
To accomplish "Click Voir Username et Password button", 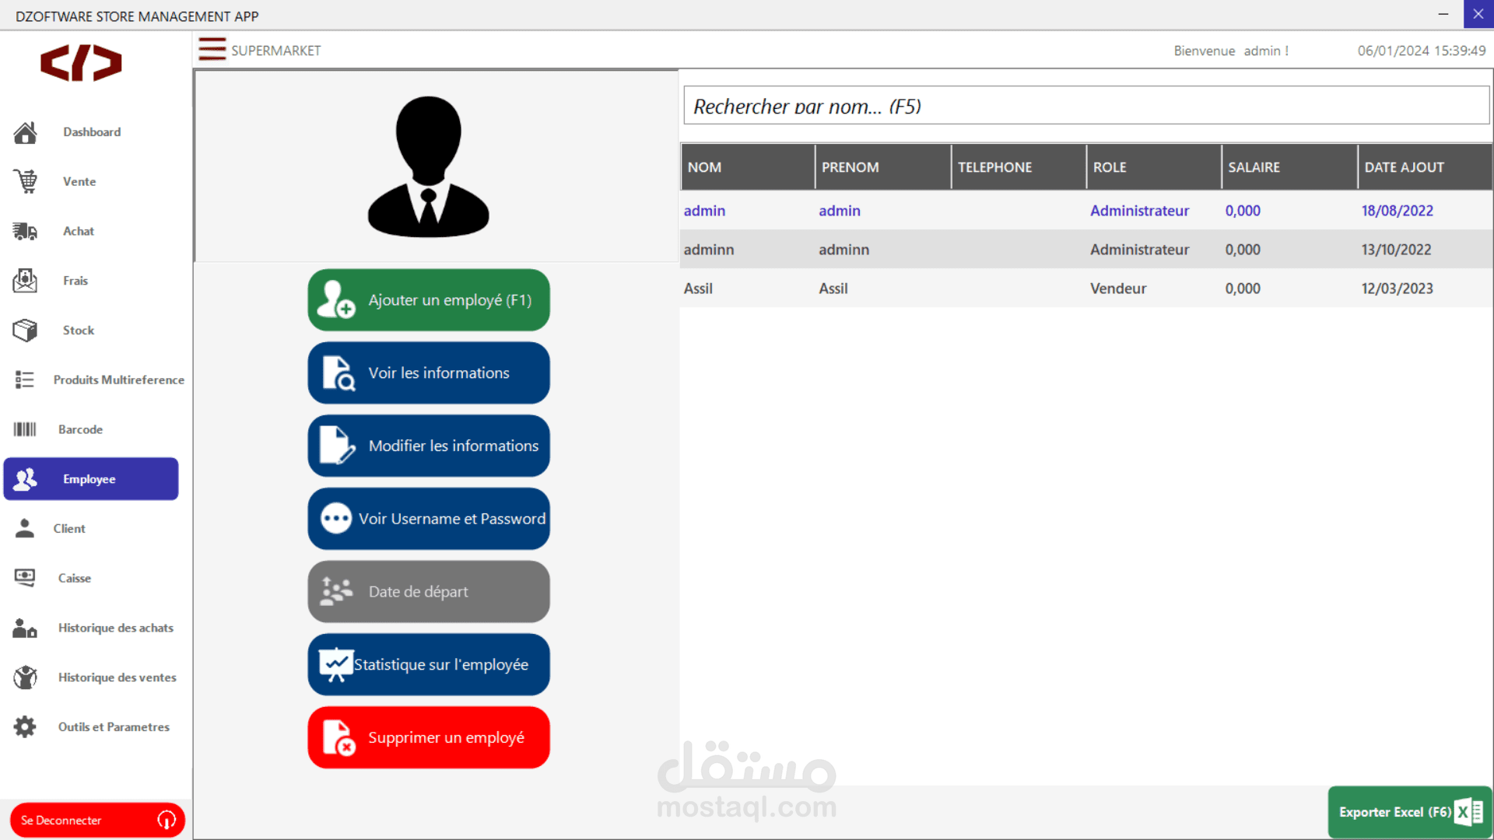I will [429, 519].
